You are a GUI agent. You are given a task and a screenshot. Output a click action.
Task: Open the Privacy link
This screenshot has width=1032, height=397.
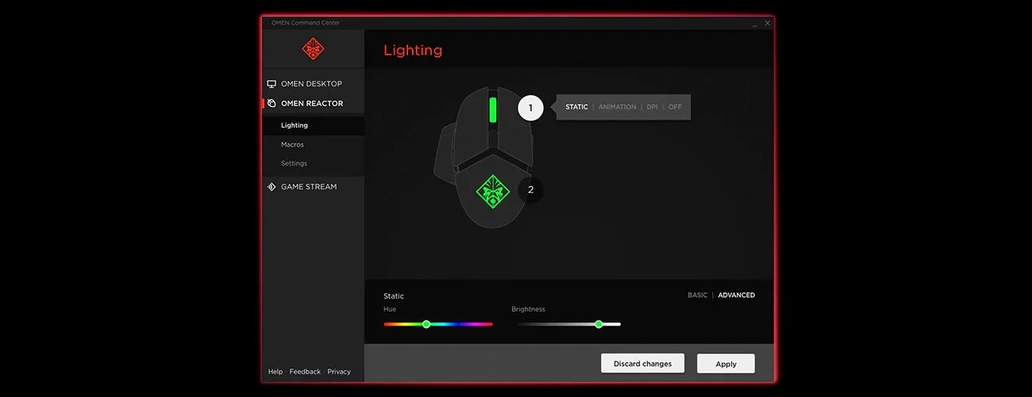339,372
